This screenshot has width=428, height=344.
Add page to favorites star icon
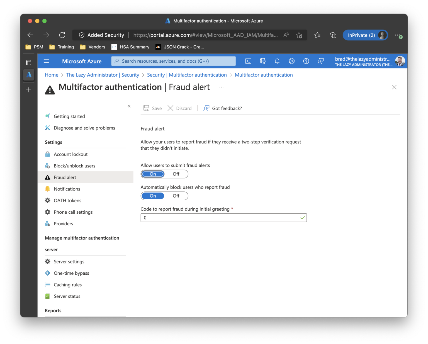pyautogui.click(x=299, y=35)
